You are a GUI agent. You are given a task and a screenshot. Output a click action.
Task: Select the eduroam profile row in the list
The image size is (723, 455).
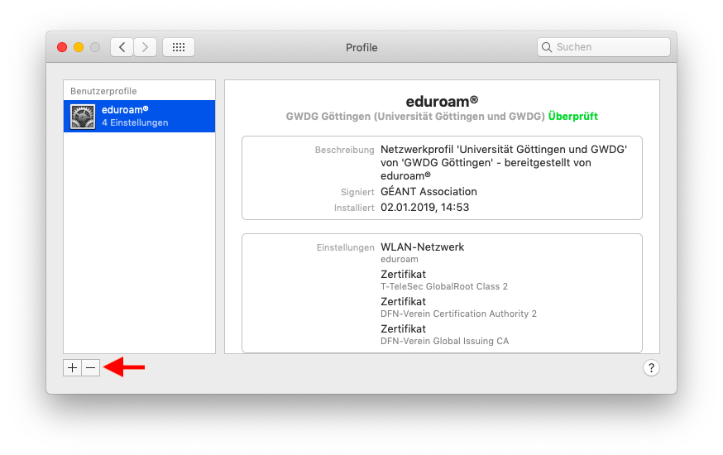click(x=139, y=116)
